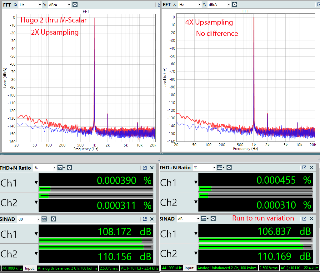
Task: Click left status bar 44.1000 kHz sample rate
Action: pos(12,268)
